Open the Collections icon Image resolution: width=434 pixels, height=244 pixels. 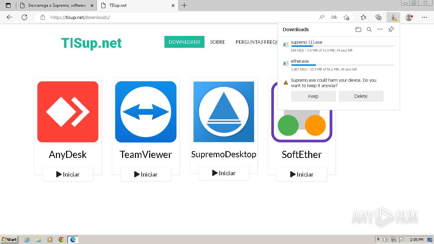click(x=378, y=17)
